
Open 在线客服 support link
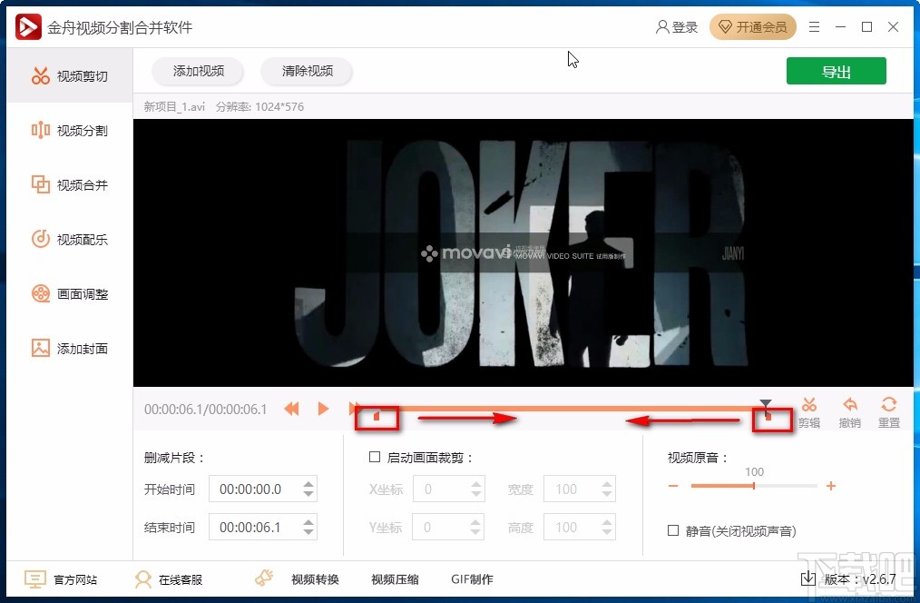(x=169, y=579)
